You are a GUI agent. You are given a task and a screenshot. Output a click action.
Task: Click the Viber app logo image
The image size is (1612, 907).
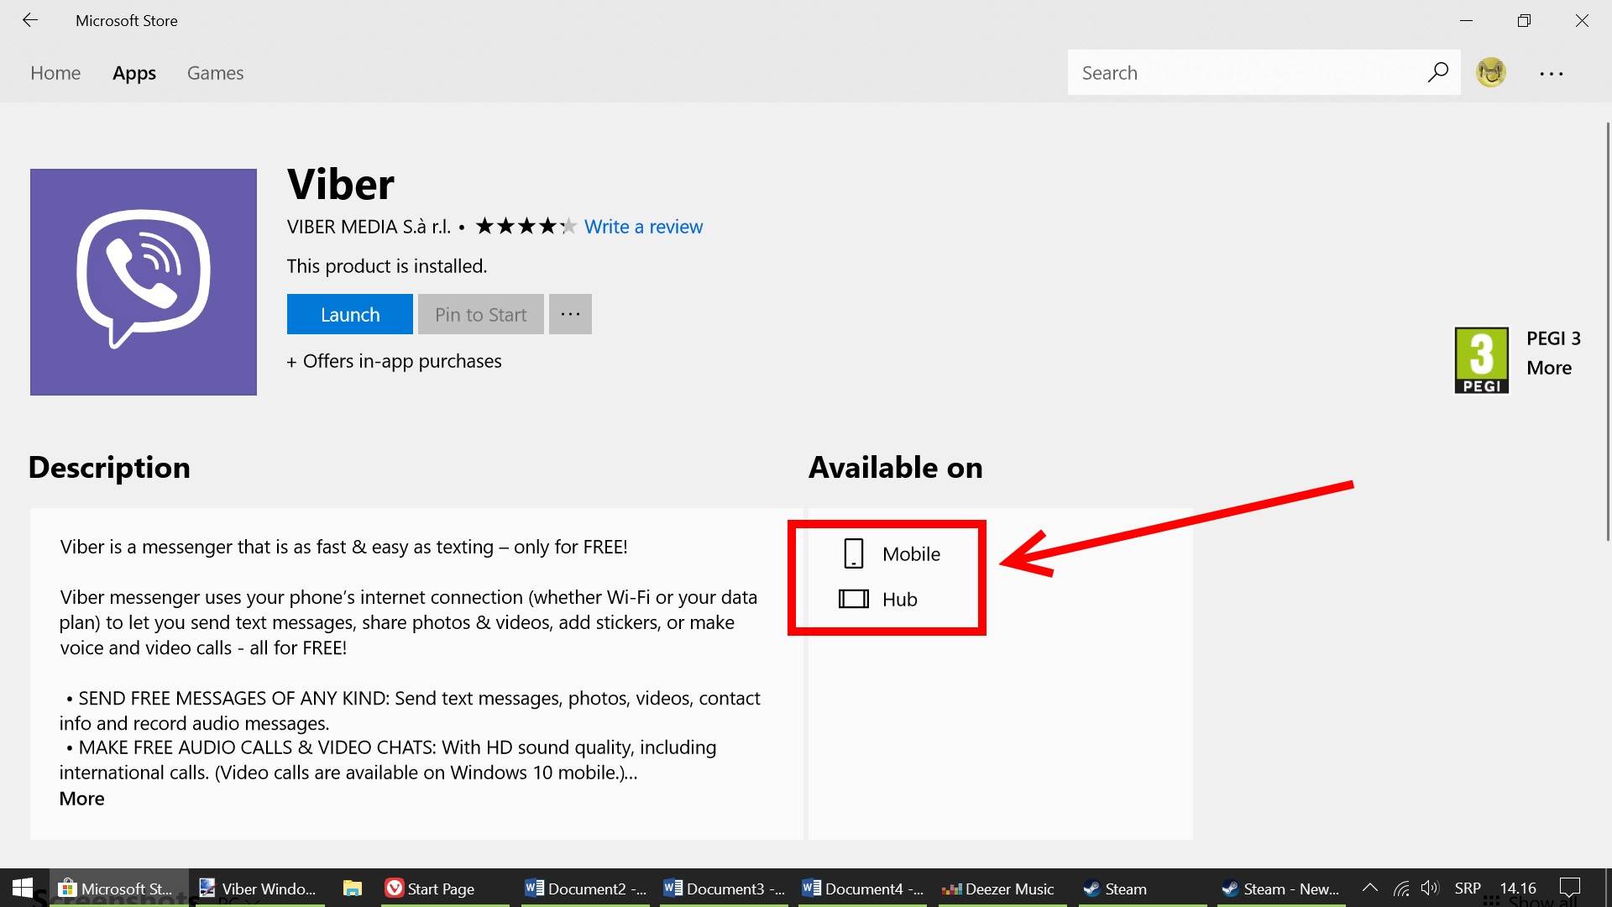click(144, 282)
